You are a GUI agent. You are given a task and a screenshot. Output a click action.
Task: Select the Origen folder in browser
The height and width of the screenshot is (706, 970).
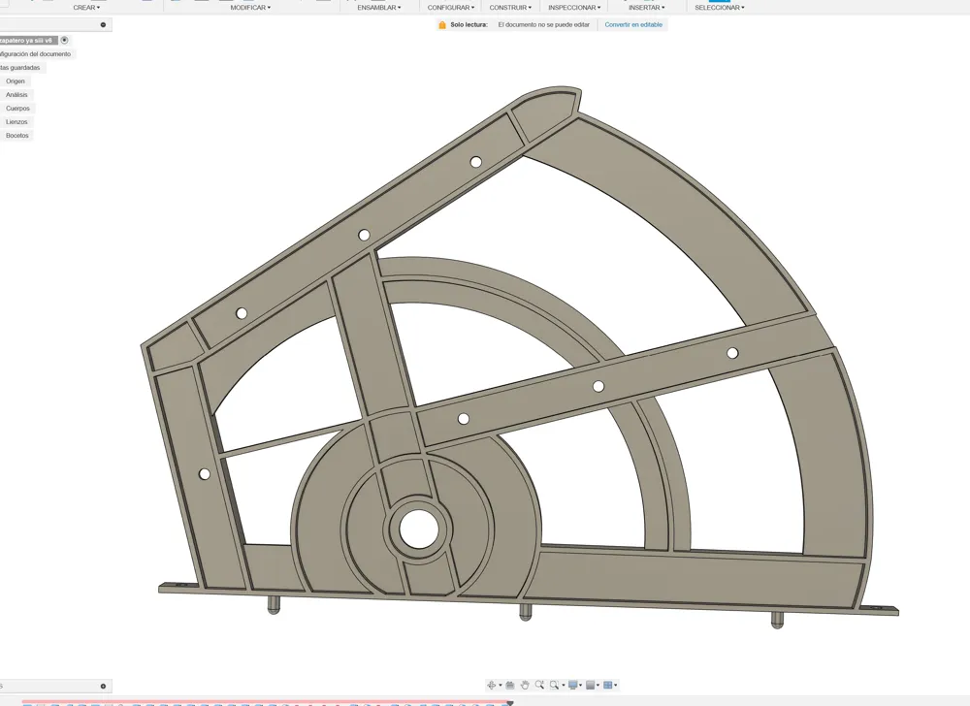click(16, 81)
